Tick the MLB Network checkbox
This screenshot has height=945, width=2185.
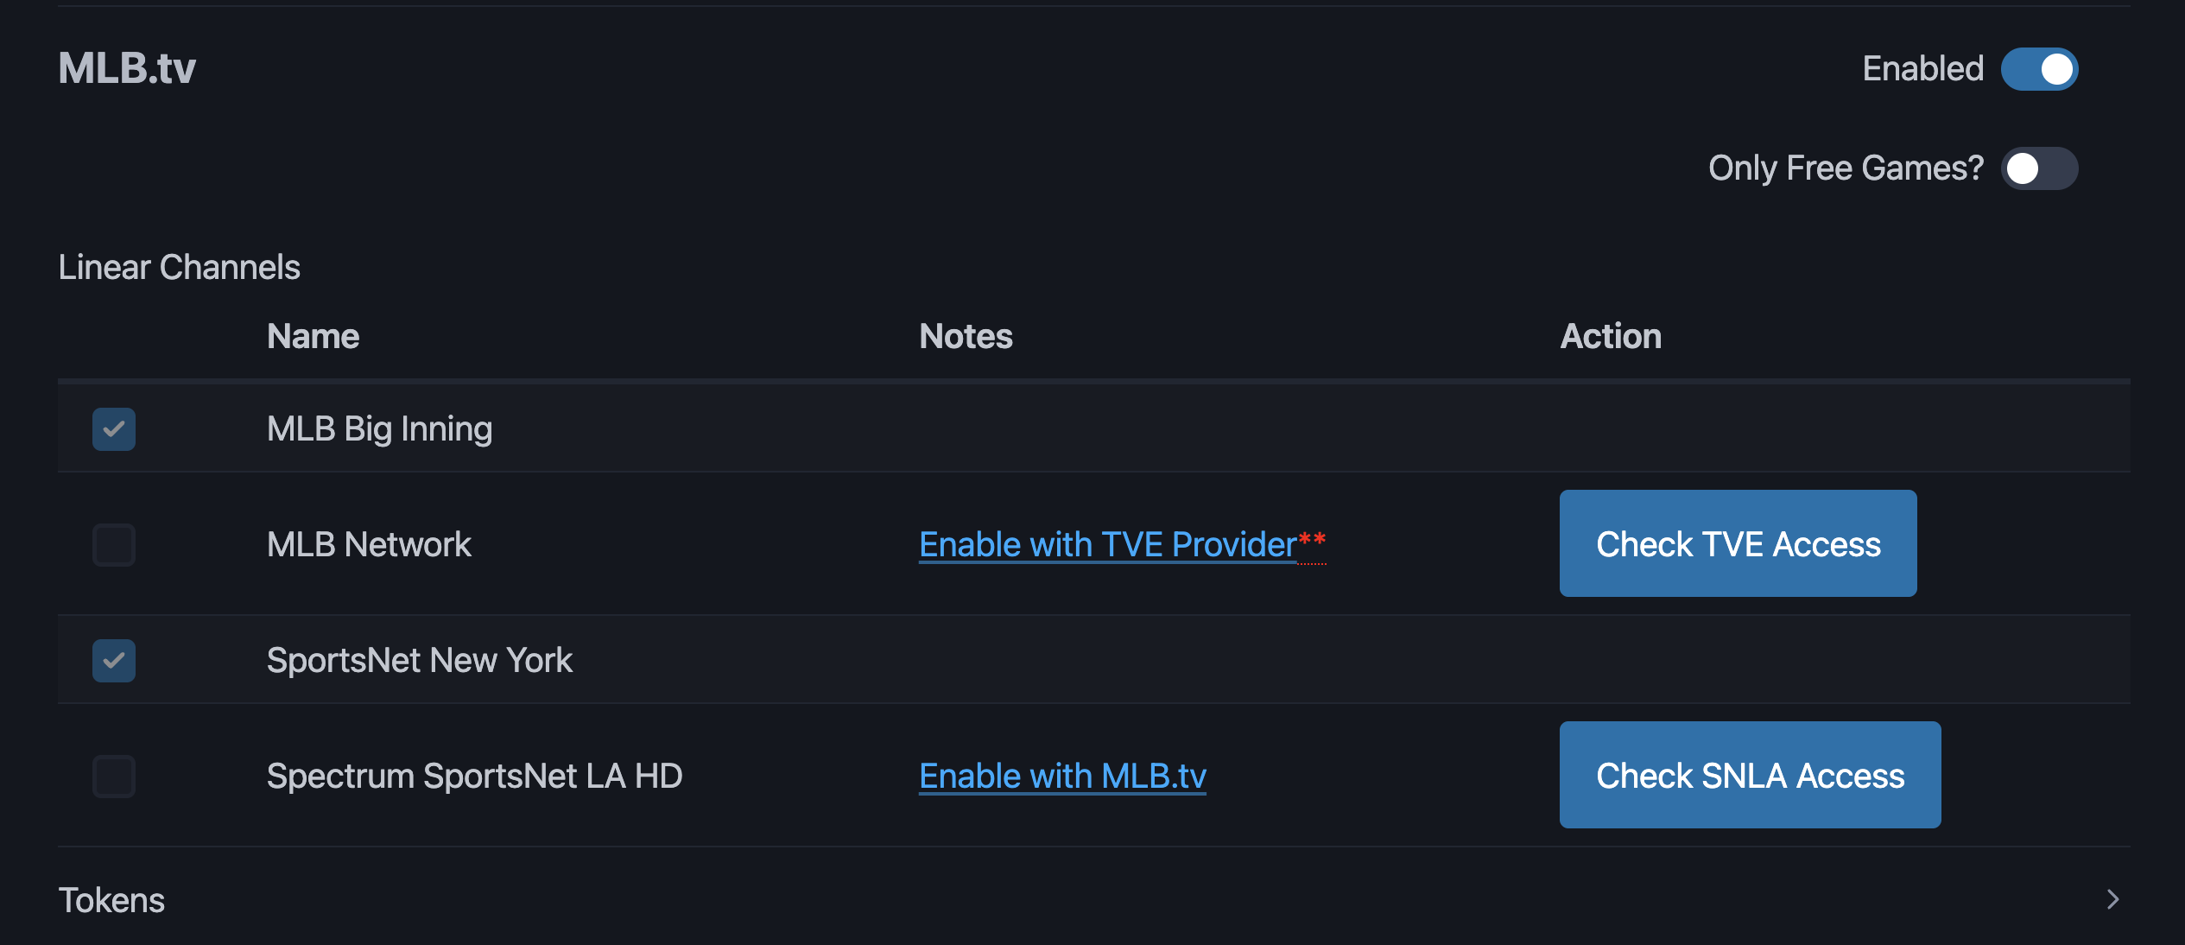pyautogui.click(x=114, y=545)
